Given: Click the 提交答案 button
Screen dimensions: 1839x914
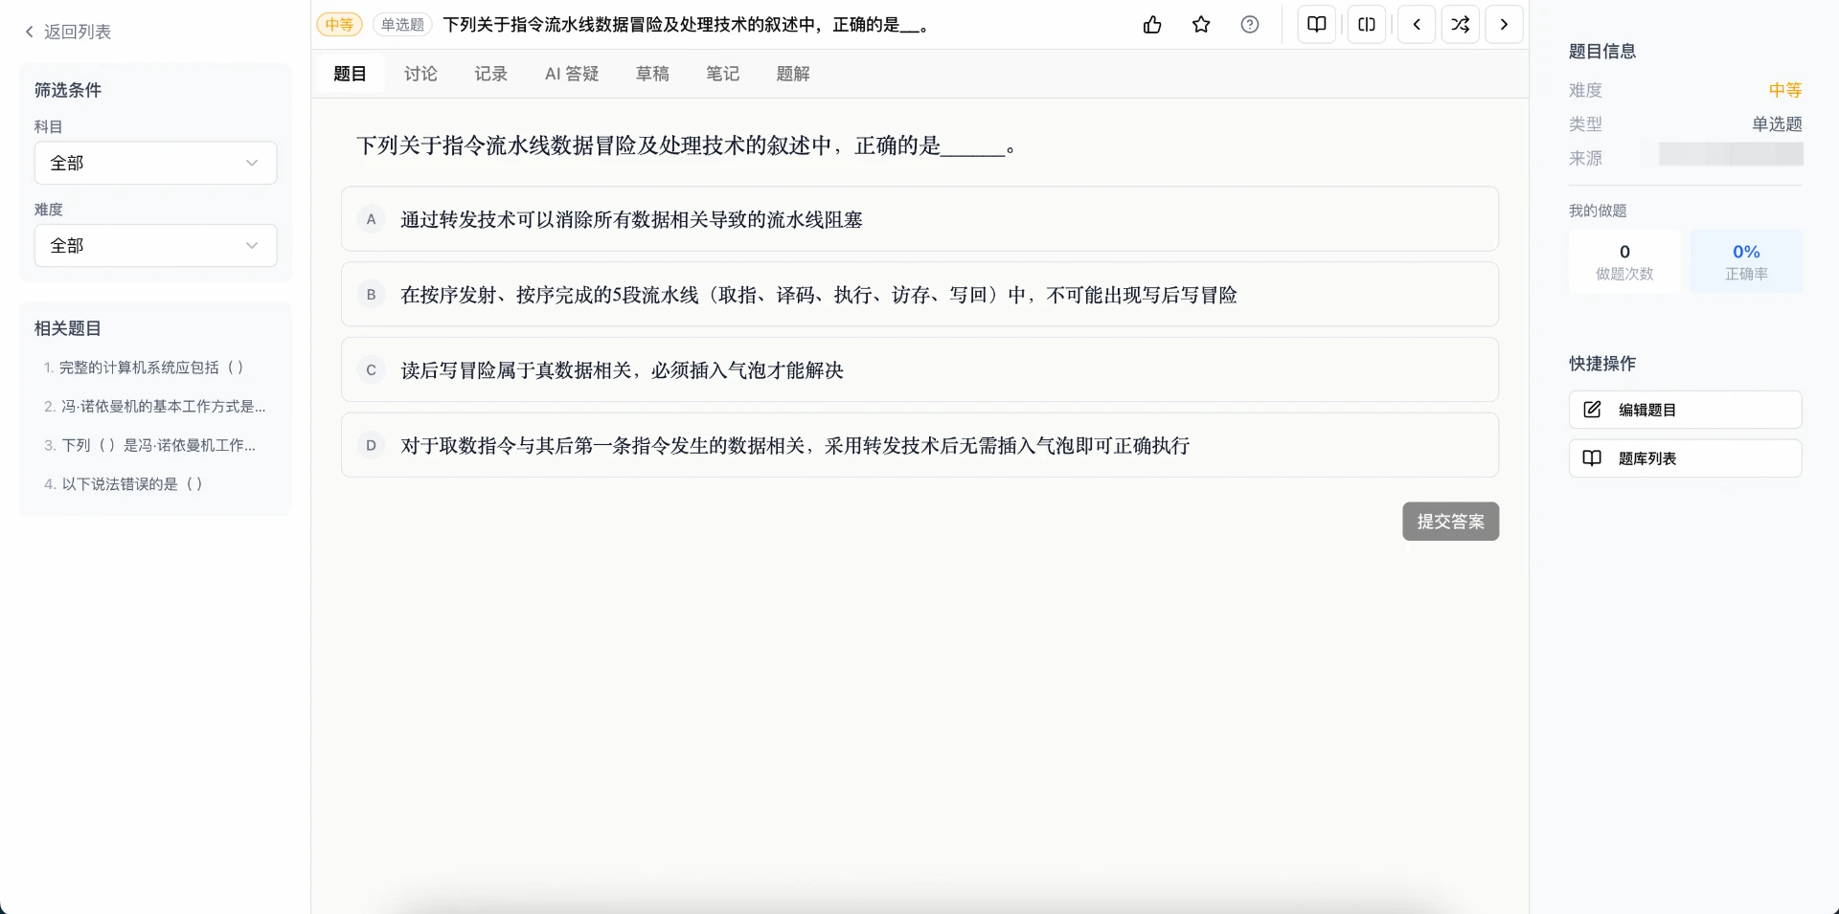Looking at the screenshot, I should tap(1450, 522).
